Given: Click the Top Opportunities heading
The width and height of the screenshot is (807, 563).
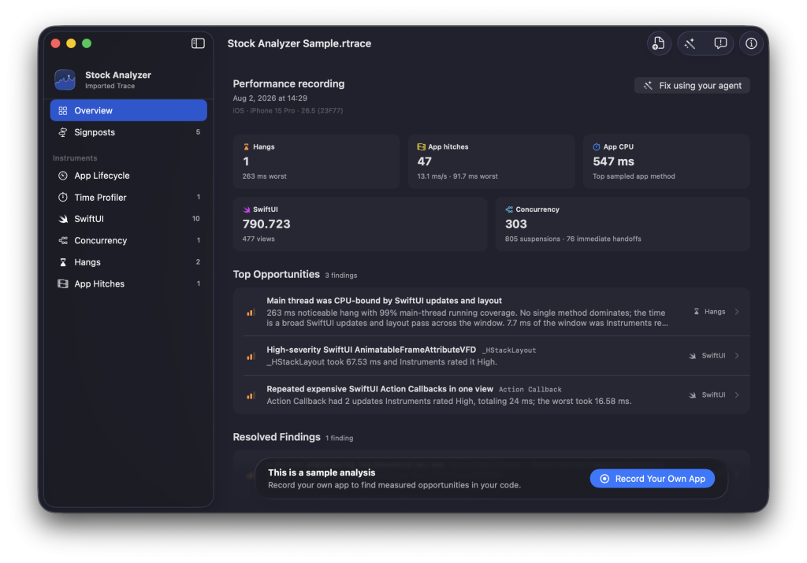Looking at the screenshot, I should [277, 274].
